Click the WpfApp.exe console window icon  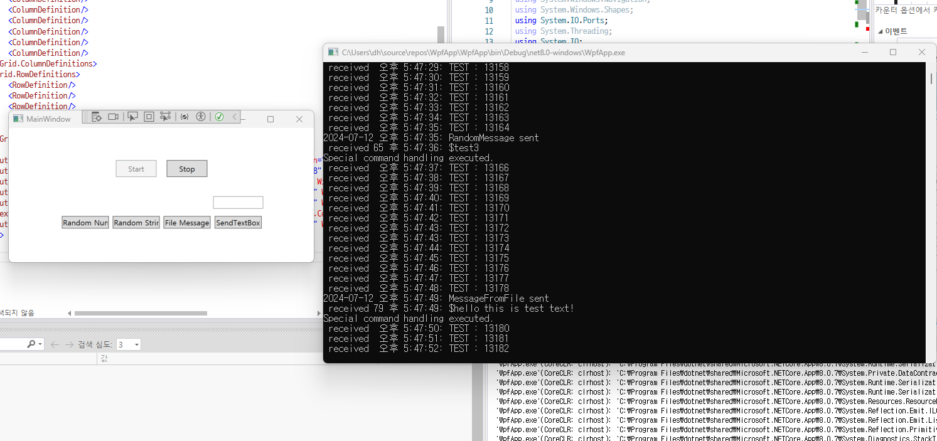[x=332, y=53]
